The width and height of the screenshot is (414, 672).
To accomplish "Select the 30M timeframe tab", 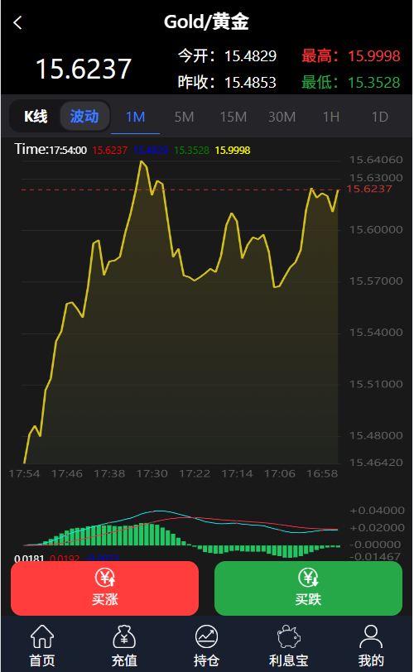I will pyautogui.click(x=282, y=117).
